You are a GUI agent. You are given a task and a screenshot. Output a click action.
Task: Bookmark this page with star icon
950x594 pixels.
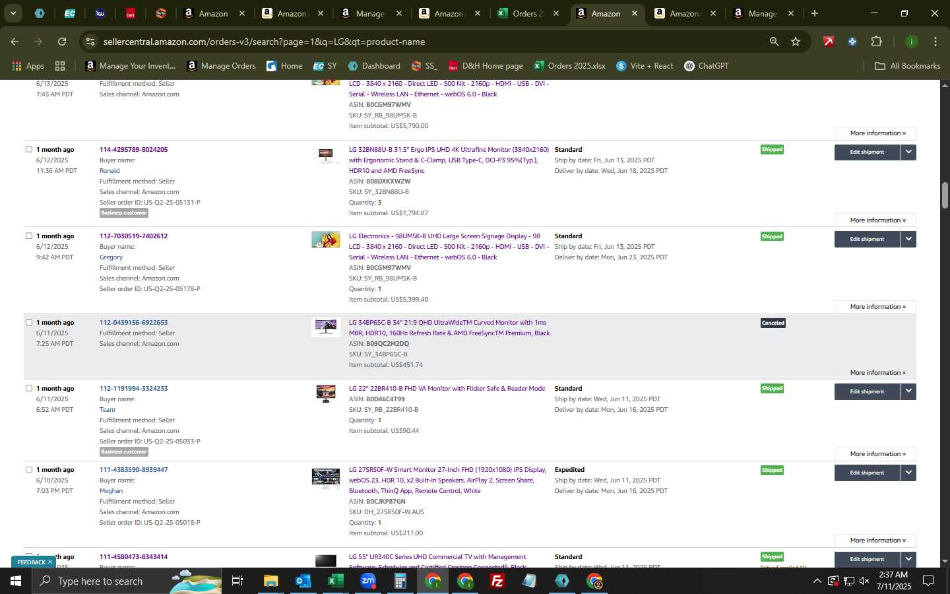pos(796,42)
